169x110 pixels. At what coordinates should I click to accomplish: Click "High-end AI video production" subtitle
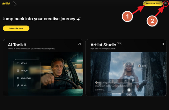tap(103, 49)
